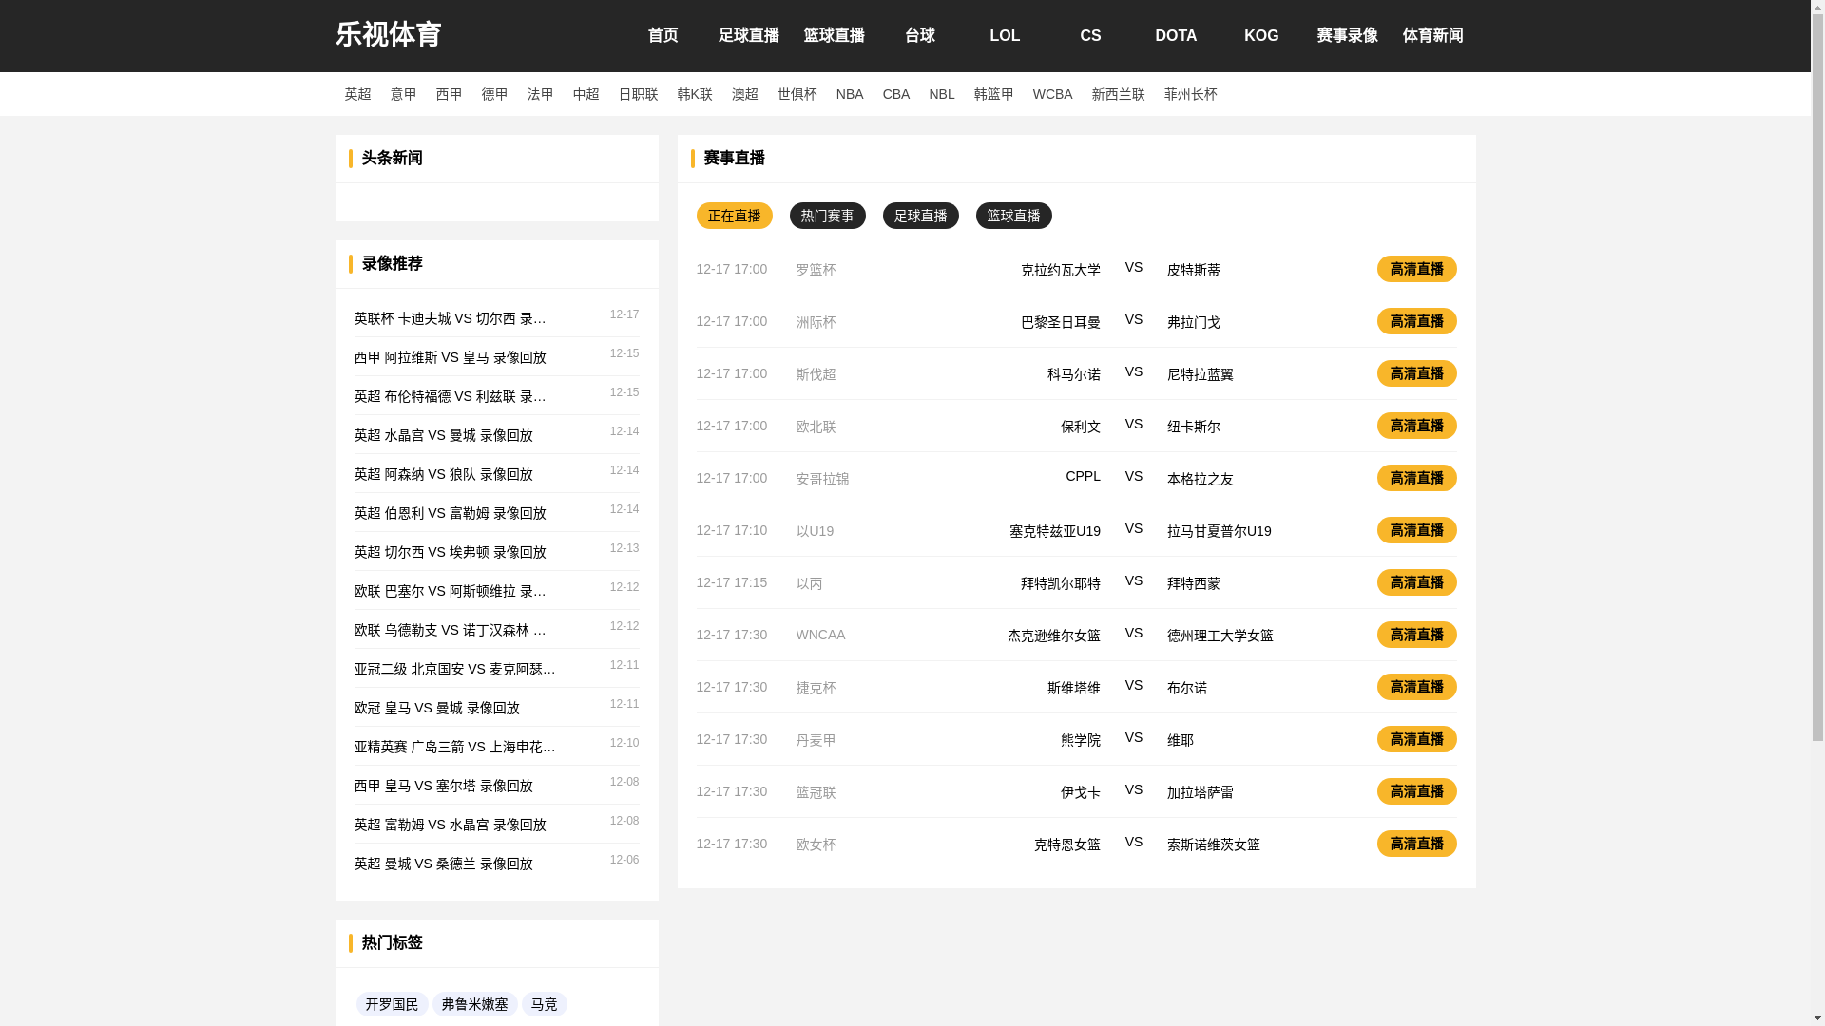The width and height of the screenshot is (1825, 1026).
Task: Open 体育新闻 in top navigation
Action: [x=1433, y=36]
